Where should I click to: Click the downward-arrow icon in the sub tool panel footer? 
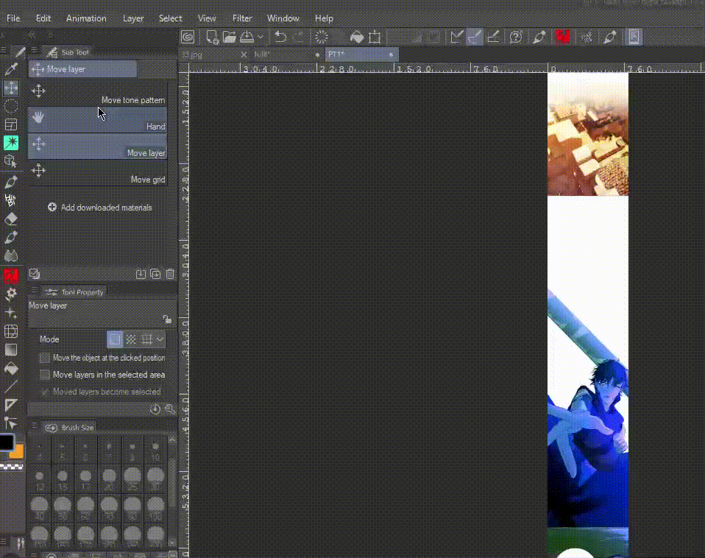pyautogui.click(x=141, y=274)
